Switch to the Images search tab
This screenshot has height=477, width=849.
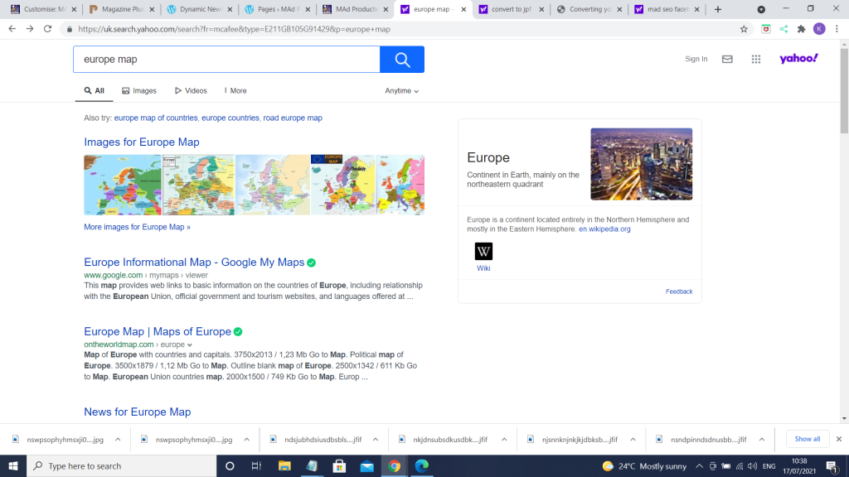coord(139,91)
